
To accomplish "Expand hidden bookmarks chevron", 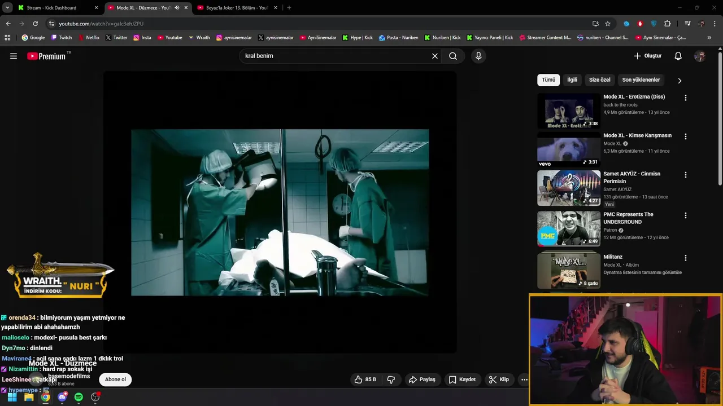I will pos(709,38).
